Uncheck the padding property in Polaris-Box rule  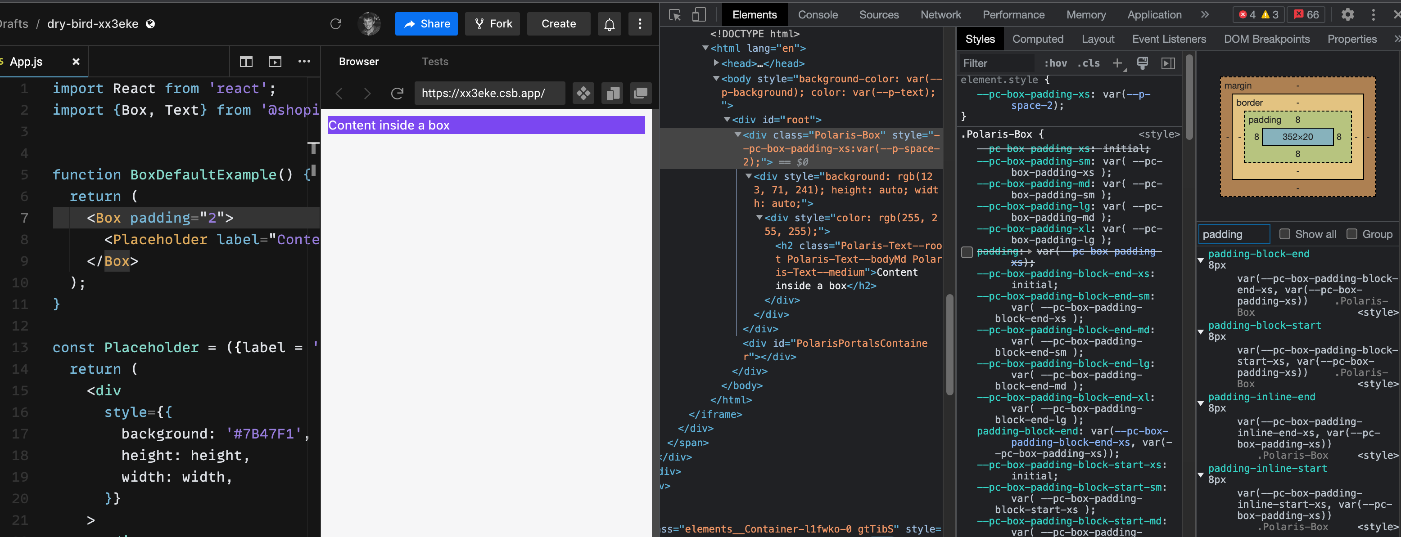tap(967, 252)
